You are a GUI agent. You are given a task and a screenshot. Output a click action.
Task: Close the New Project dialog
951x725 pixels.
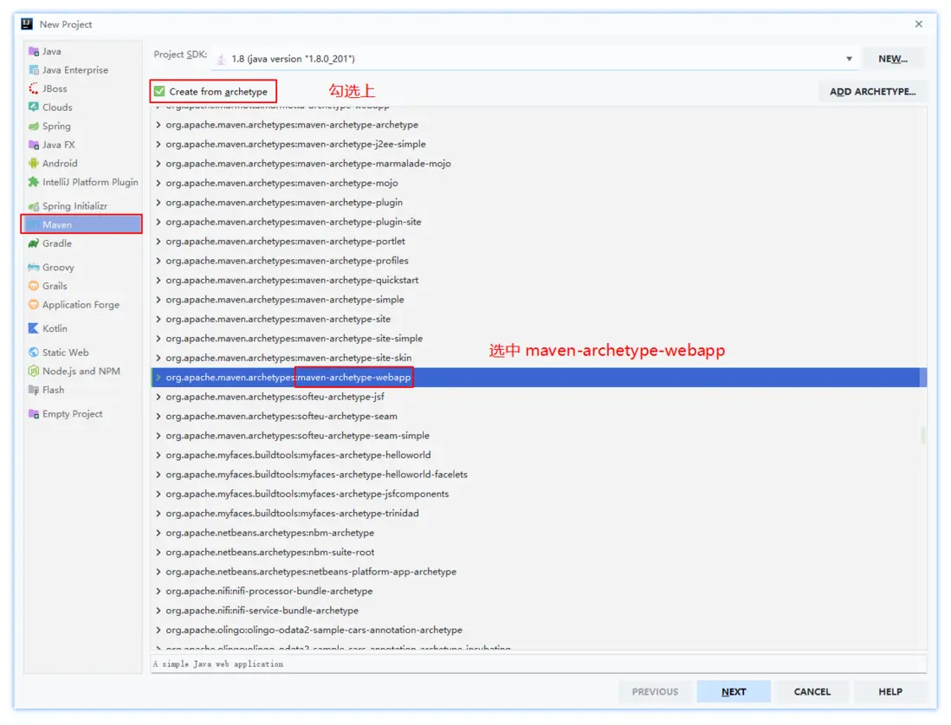[x=919, y=24]
